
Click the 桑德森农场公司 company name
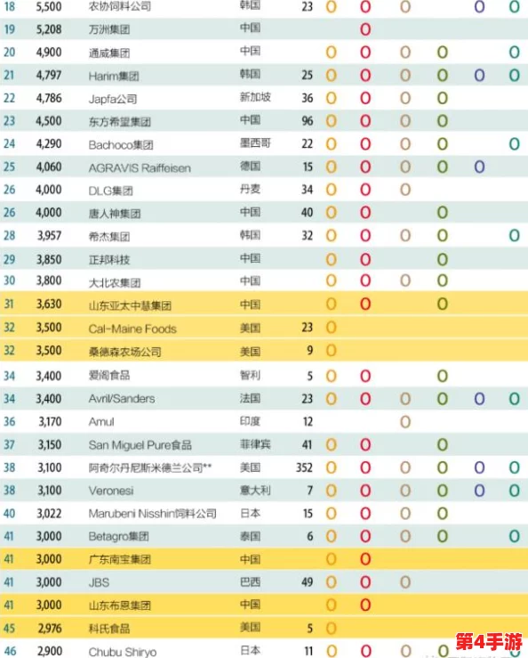124,352
